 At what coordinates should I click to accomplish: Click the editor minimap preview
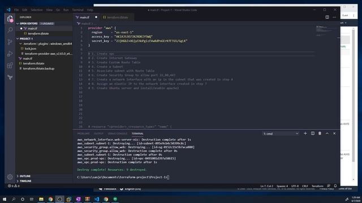[x=326, y=30]
